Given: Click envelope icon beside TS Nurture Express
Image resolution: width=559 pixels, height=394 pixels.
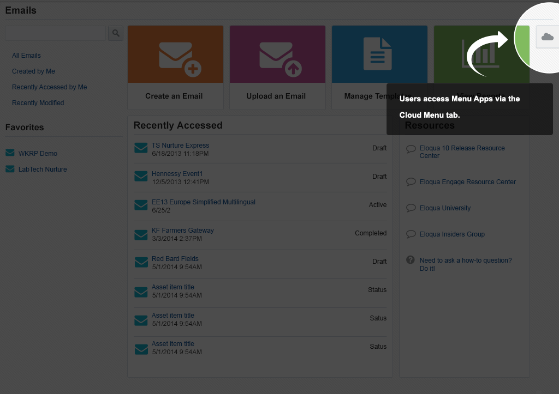Looking at the screenshot, I should tap(141, 148).
